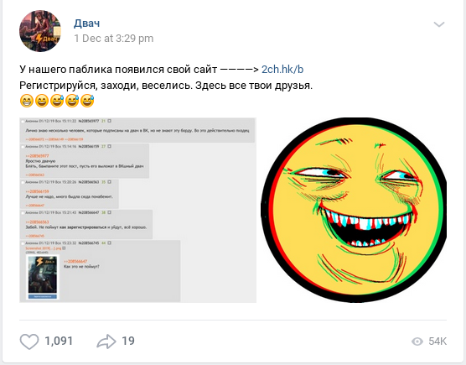Click the 1,091 likes count
Viewport: 466px width, 365px height.
[59, 342]
